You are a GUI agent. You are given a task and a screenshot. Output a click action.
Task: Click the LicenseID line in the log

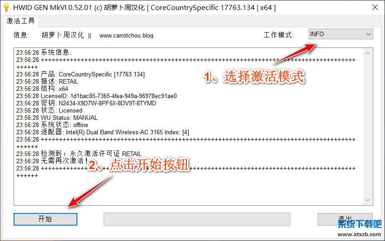point(96,96)
